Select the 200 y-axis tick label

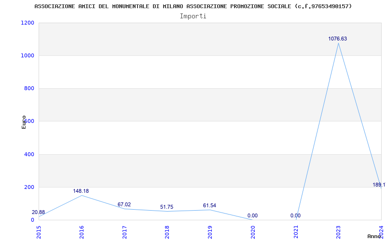[x=29, y=187]
